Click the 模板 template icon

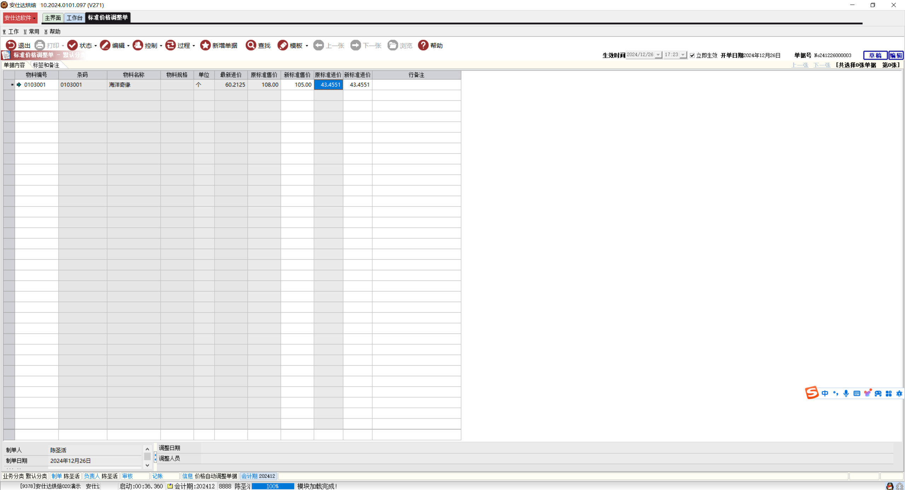click(283, 45)
